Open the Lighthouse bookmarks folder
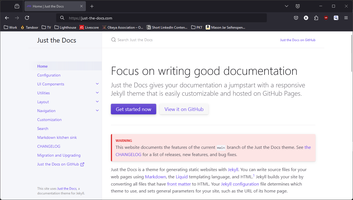The height and width of the screenshot is (200, 353). coord(65,27)
